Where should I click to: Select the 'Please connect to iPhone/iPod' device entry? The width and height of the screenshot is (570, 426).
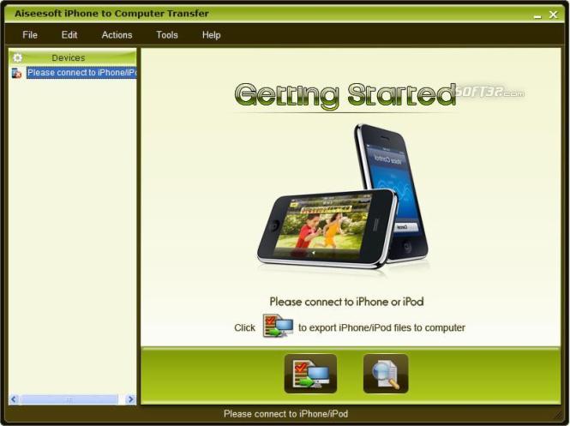coord(81,73)
